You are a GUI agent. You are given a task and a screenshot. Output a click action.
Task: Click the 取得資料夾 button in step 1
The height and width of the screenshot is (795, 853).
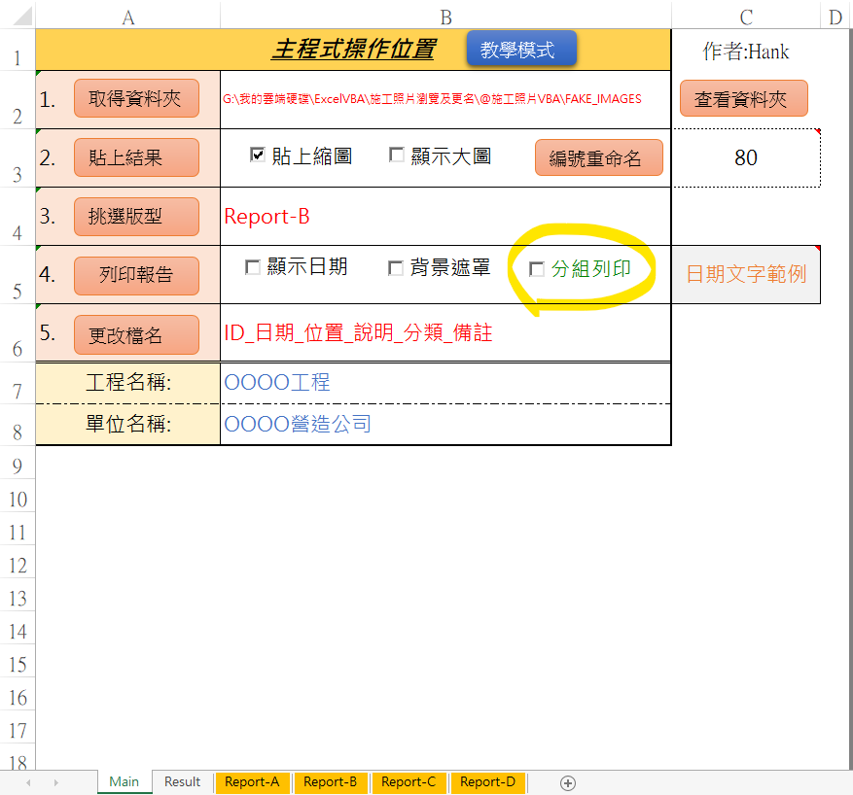tap(136, 98)
